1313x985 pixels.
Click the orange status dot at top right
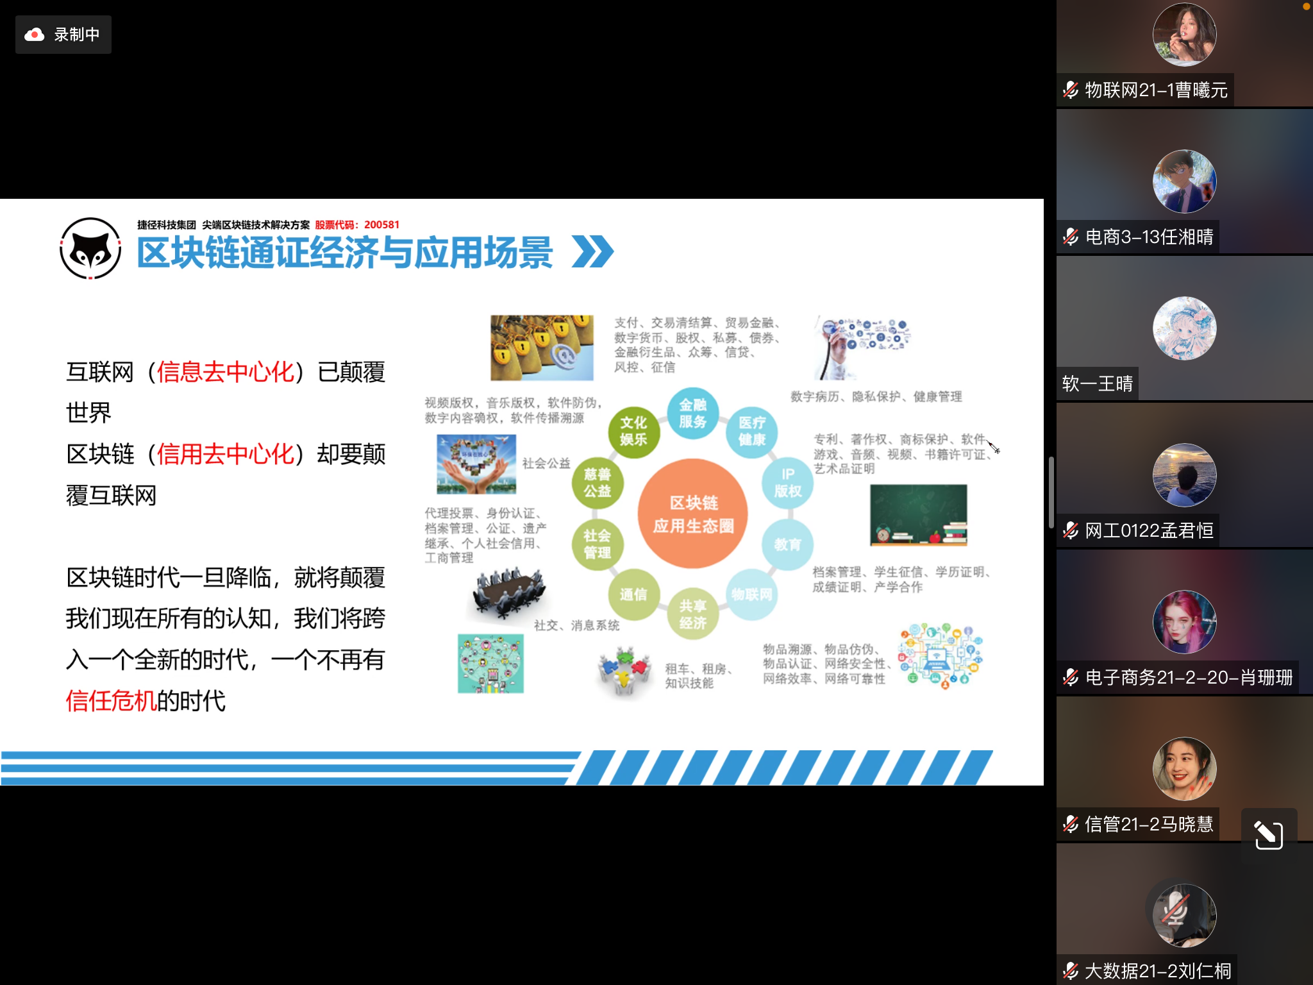pos(1307,6)
